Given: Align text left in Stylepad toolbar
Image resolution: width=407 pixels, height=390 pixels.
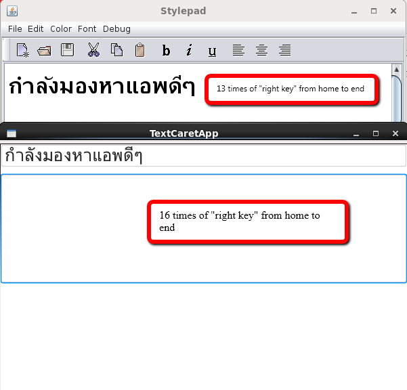Looking at the screenshot, I should coord(238,50).
